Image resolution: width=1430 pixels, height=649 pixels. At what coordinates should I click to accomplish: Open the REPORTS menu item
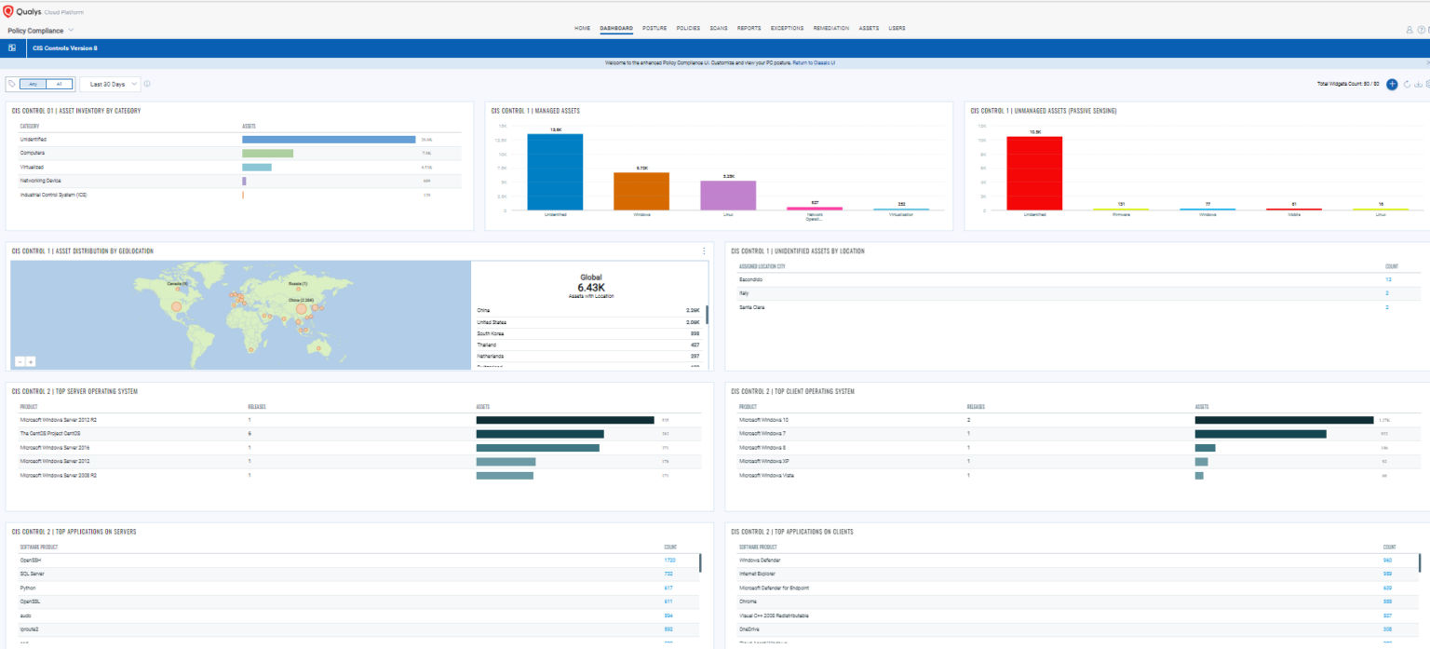coord(751,28)
